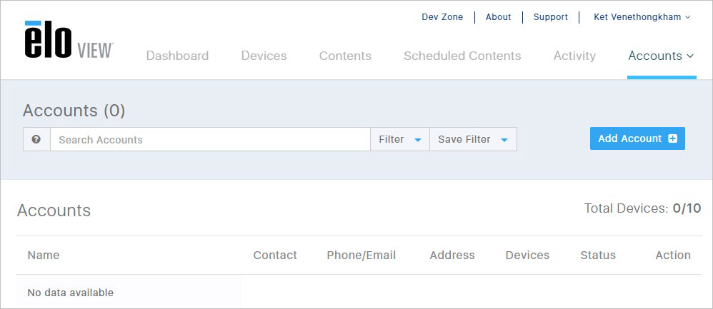713x309 pixels.
Task: Open the Save Filter dropdown
Action: click(473, 139)
